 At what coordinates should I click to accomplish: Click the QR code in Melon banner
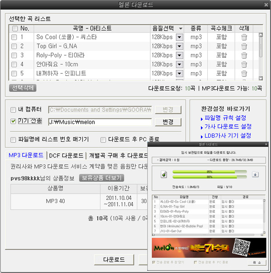pos(241,247)
